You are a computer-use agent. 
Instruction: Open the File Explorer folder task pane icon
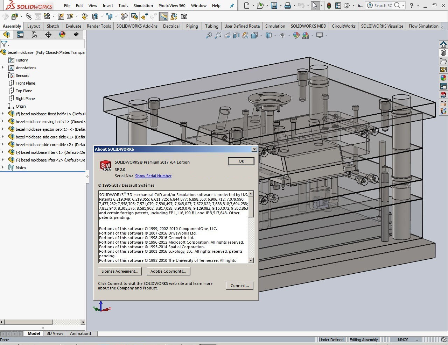click(443, 61)
